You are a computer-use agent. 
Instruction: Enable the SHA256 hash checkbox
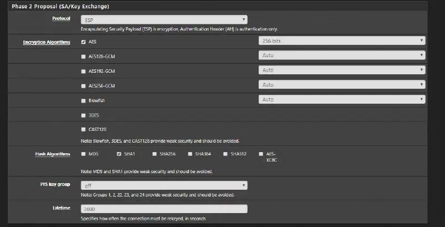[x=155, y=154]
